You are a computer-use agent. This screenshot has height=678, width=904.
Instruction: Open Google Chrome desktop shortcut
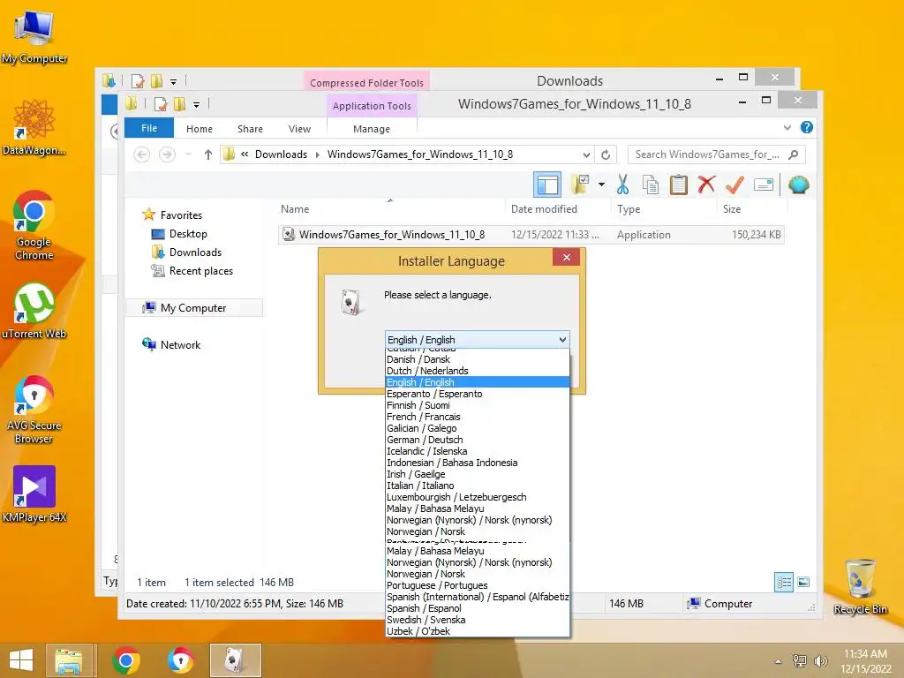(34, 225)
